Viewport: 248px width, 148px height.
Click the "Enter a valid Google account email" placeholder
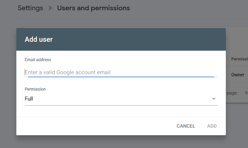tap(68, 72)
